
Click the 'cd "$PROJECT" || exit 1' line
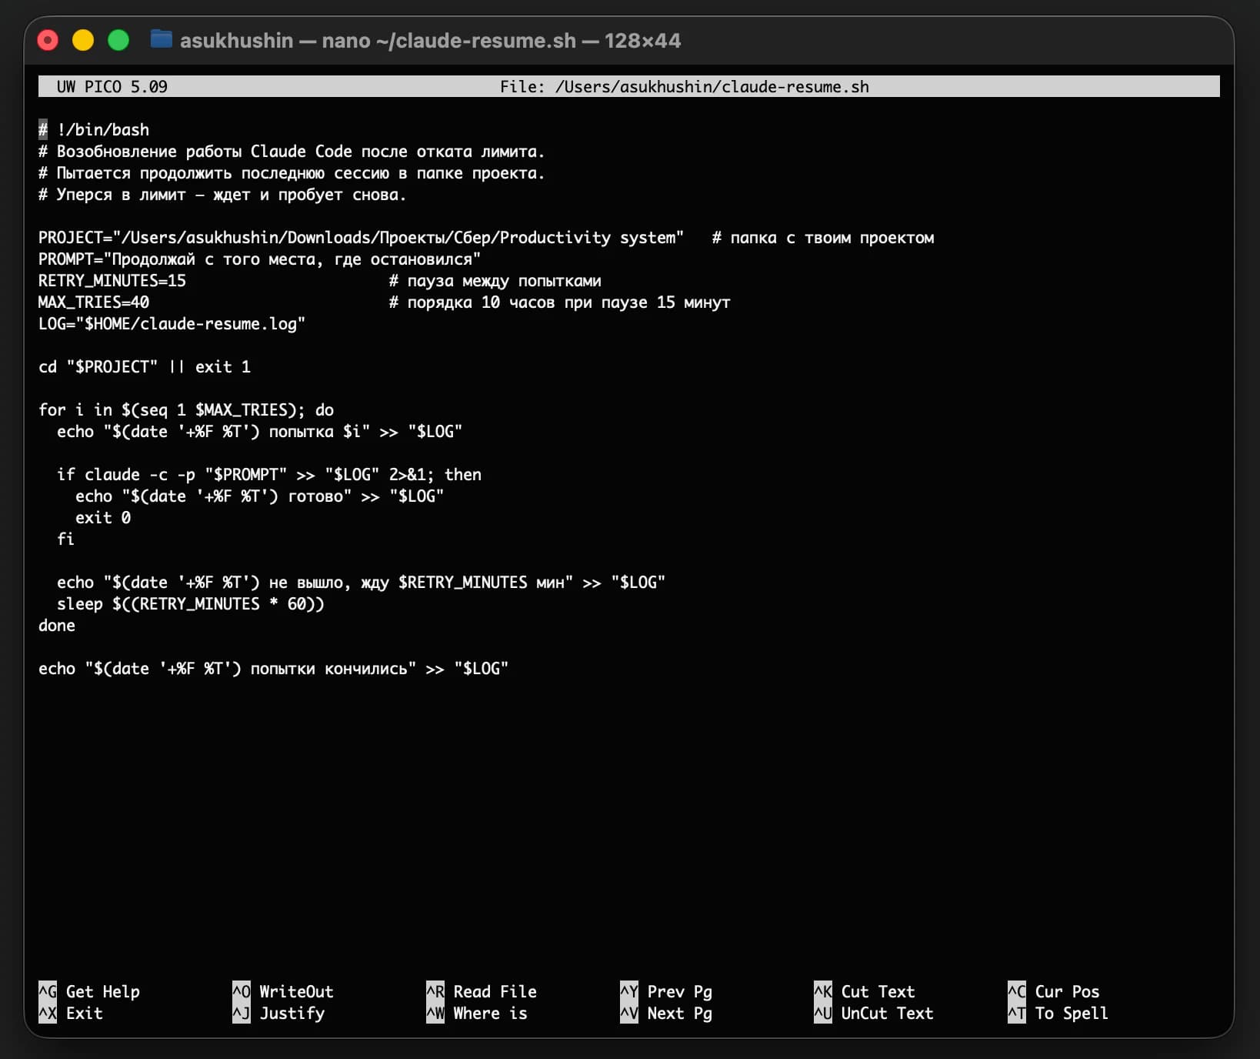[x=145, y=367]
